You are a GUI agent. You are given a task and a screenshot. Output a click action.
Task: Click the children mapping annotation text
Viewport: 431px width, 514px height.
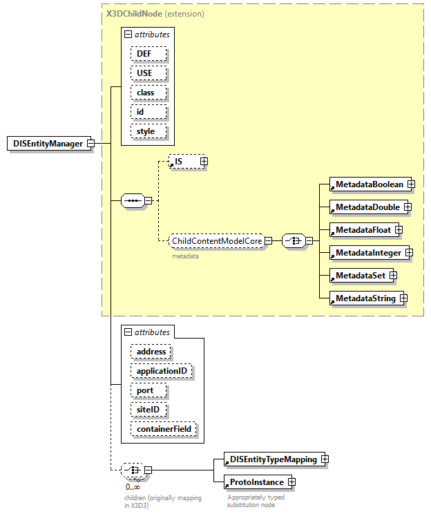(x=163, y=502)
